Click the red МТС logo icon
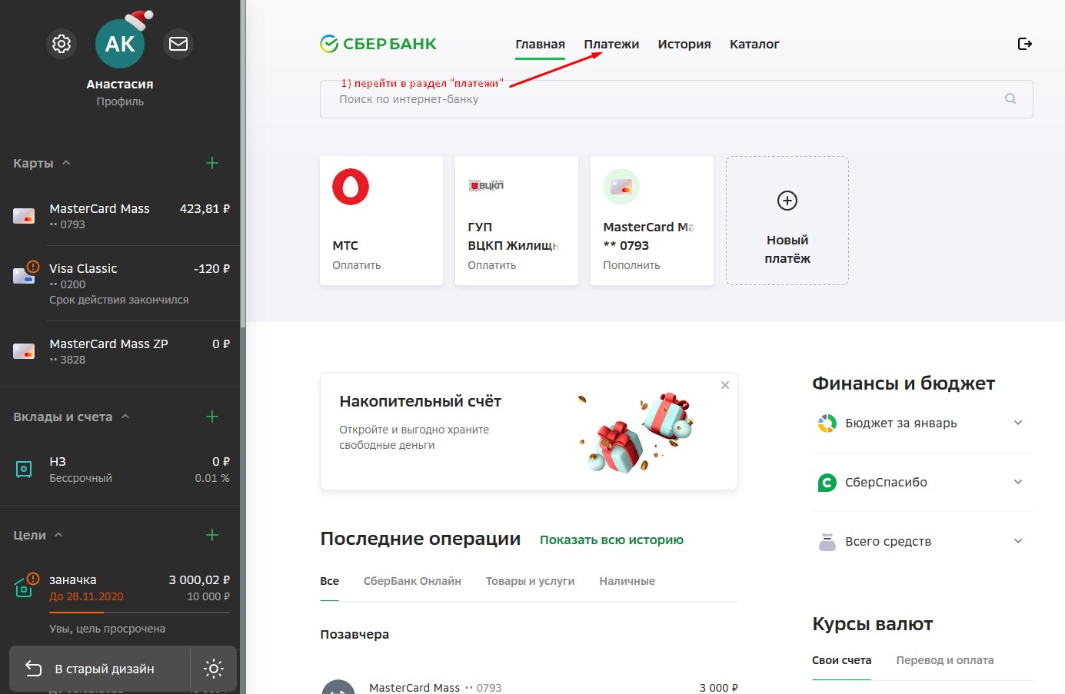Image resolution: width=1065 pixels, height=694 pixels. pyautogui.click(x=351, y=187)
